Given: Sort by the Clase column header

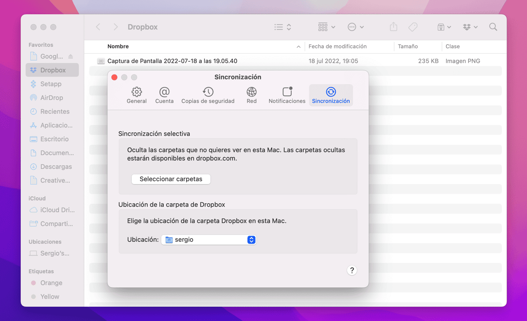Looking at the screenshot, I should (452, 46).
